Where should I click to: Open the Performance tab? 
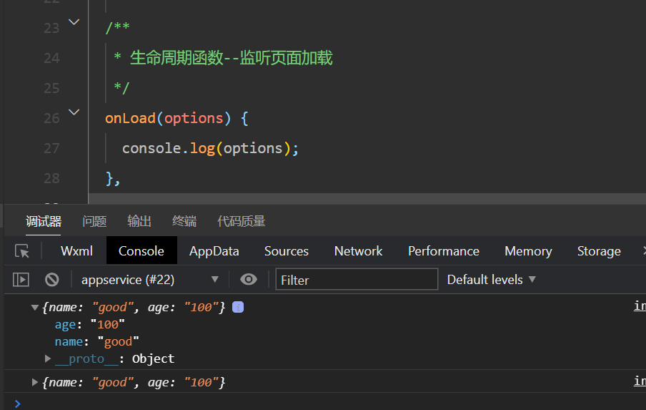coord(444,250)
